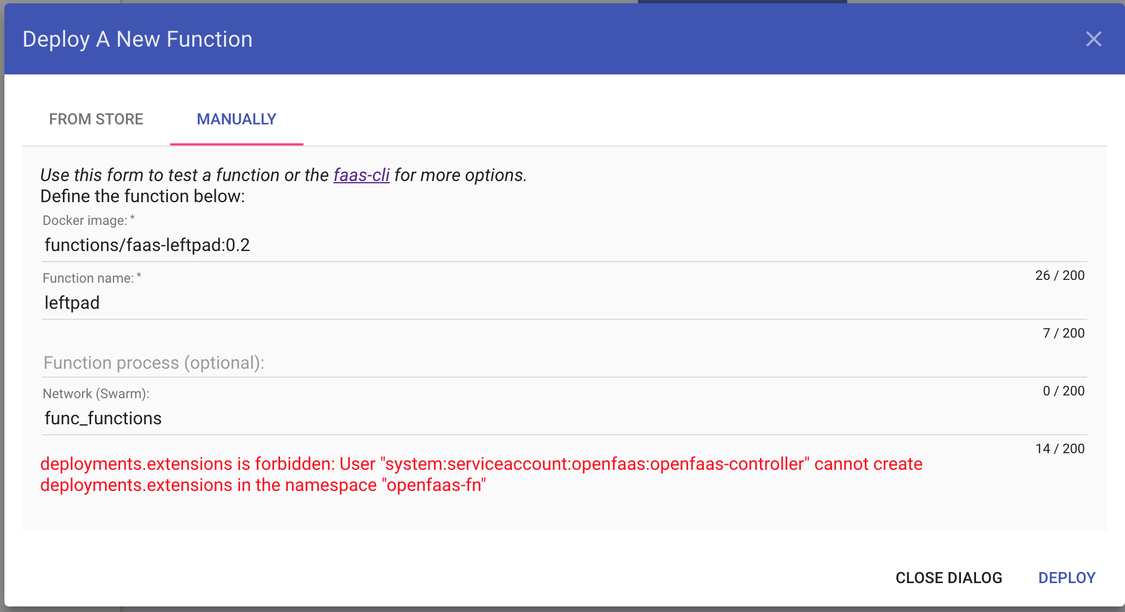Open the faas-cli hyperlink
This screenshot has width=1125, height=612.
(x=362, y=175)
